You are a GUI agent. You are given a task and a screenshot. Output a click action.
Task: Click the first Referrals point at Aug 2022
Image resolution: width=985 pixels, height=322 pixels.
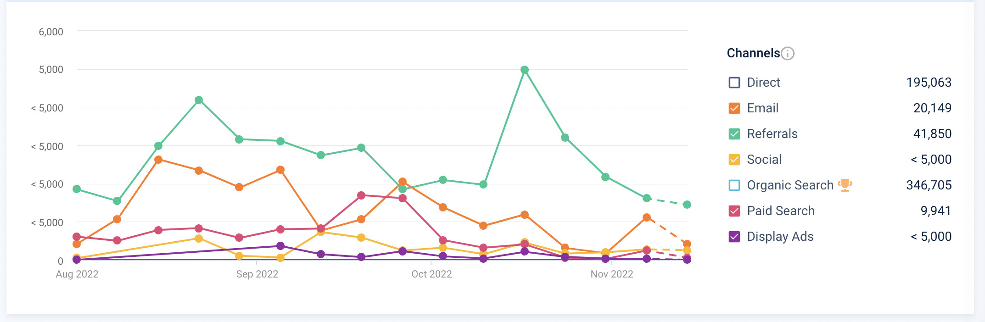pos(77,189)
